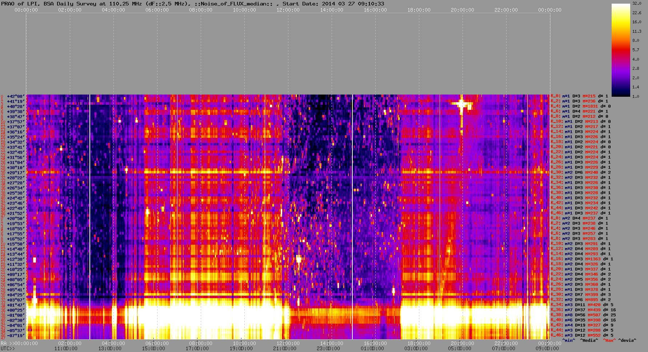Click the '19:00:00' UTC time label
The image size is (648, 352).
point(241,348)
